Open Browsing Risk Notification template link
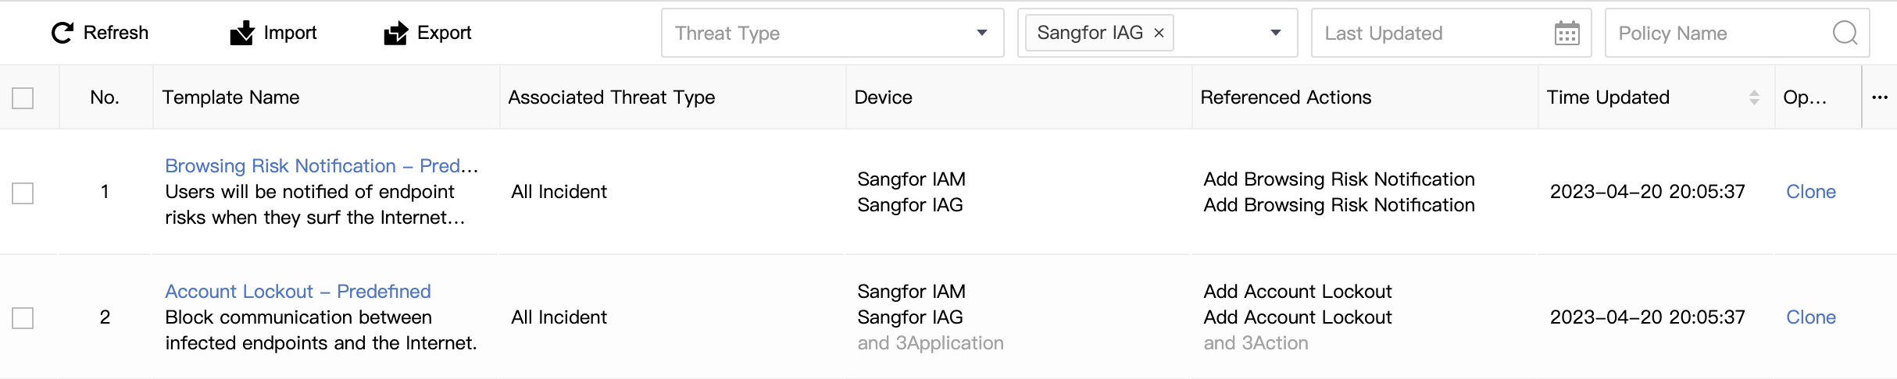The height and width of the screenshot is (379, 1897). pyautogui.click(x=321, y=166)
